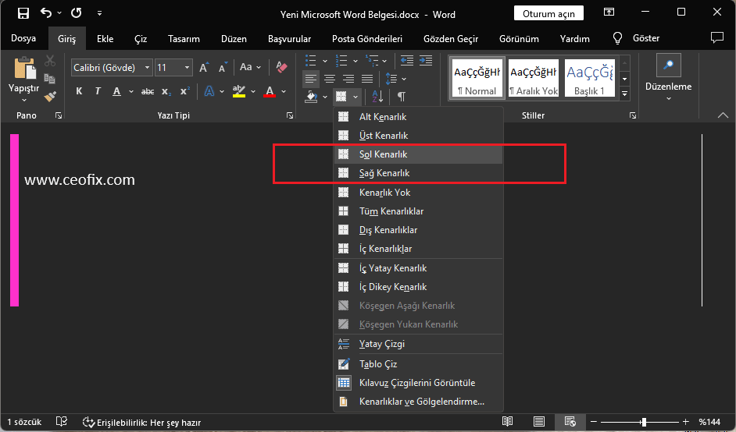Choose Sol Kenarlık from the menu
Viewport: 736px width, 432px height.
tap(418, 154)
